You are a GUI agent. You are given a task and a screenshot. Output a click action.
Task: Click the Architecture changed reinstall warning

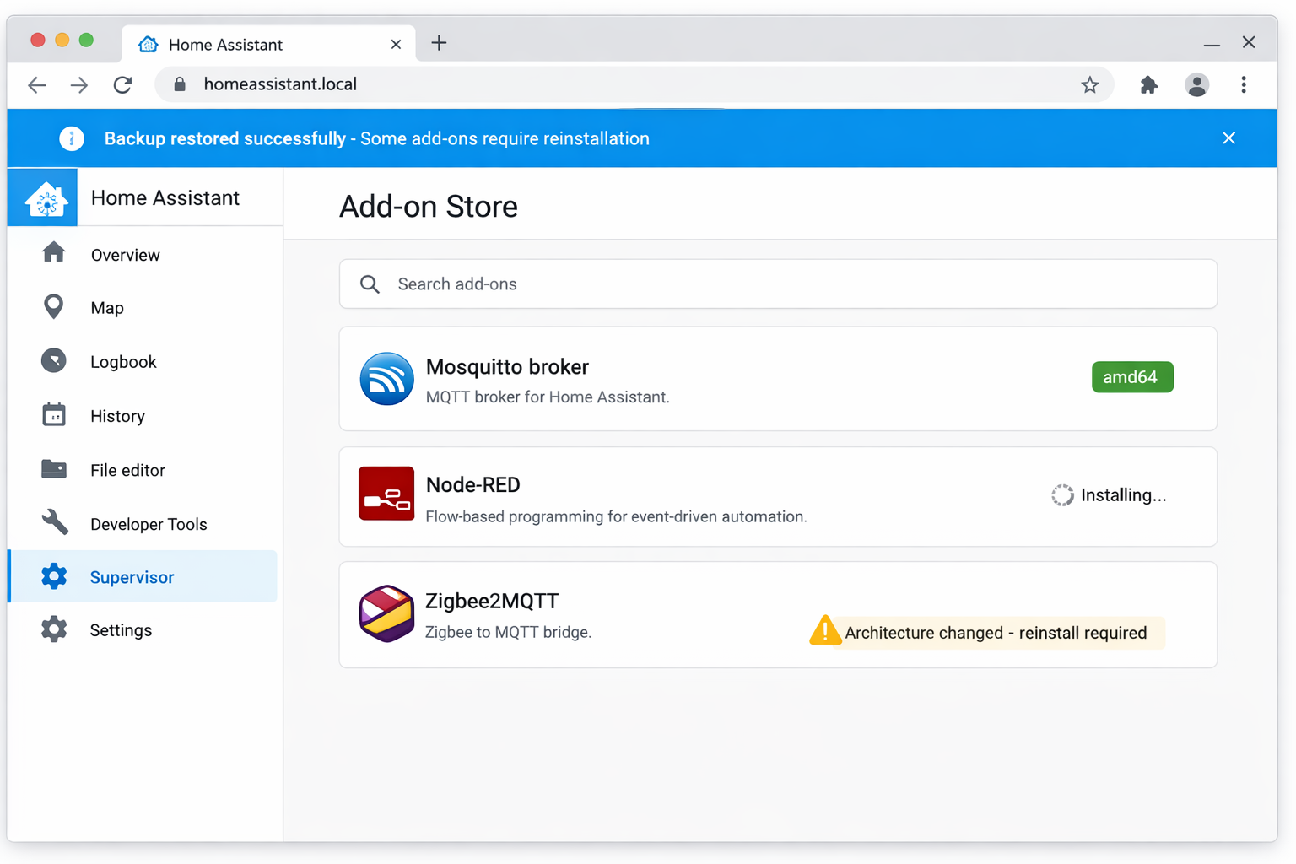pos(985,632)
